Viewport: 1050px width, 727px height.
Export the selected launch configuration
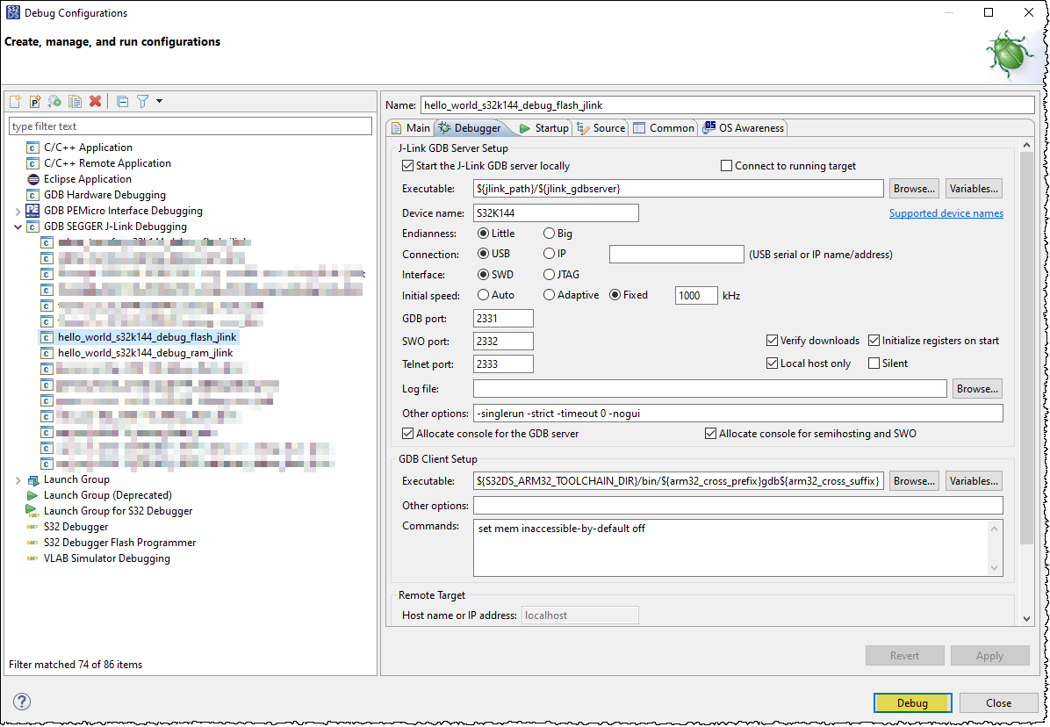pos(54,101)
